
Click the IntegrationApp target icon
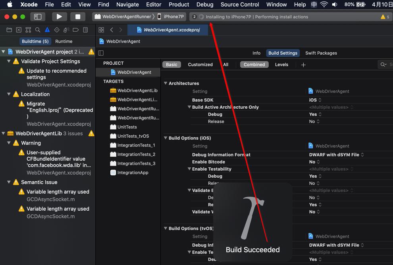tap(113, 173)
